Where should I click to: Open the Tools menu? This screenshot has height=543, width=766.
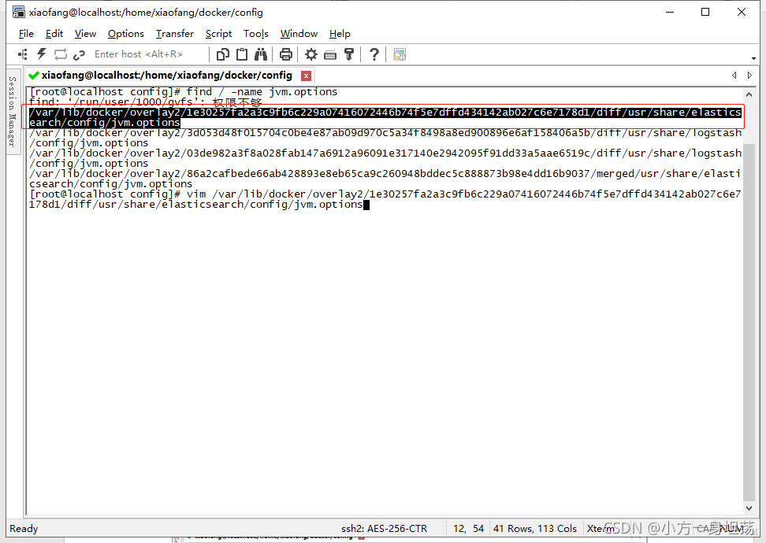256,34
